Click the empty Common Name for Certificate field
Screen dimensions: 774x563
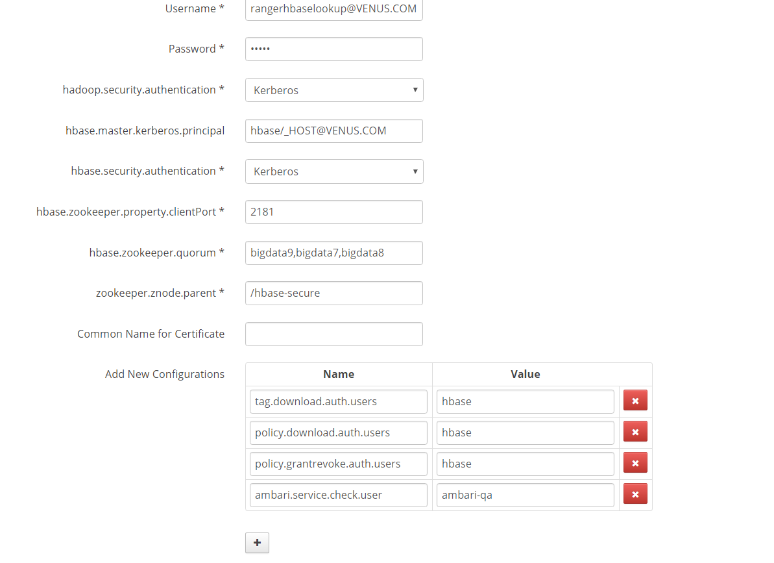(333, 334)
